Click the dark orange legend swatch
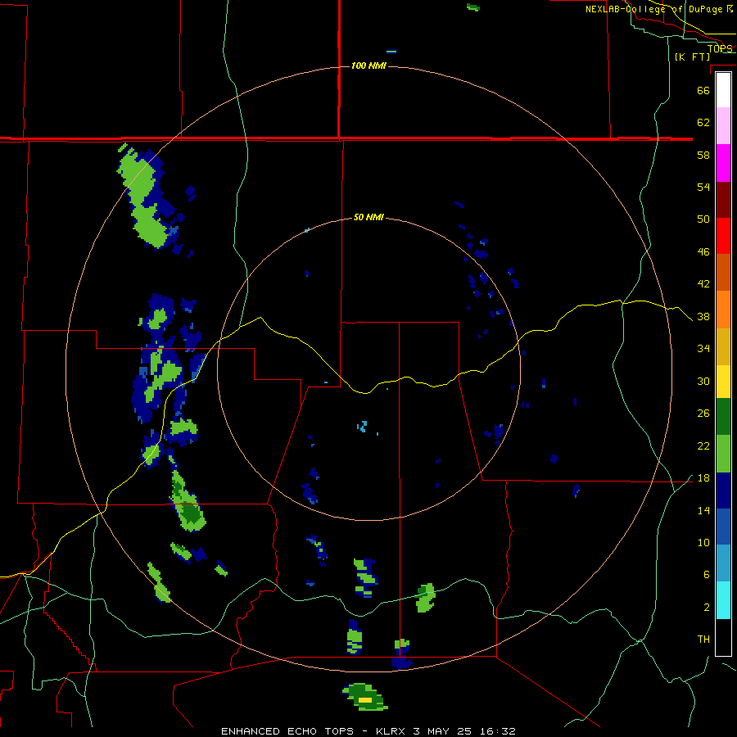 point(723,272)
